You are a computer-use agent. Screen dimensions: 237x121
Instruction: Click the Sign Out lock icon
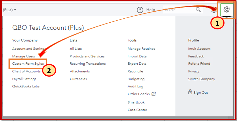[190, 92]
